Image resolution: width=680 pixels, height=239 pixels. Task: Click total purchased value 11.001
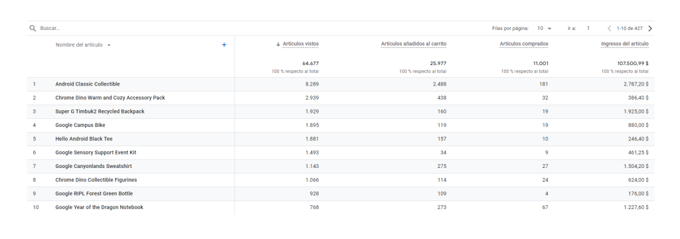click(541, 63)
